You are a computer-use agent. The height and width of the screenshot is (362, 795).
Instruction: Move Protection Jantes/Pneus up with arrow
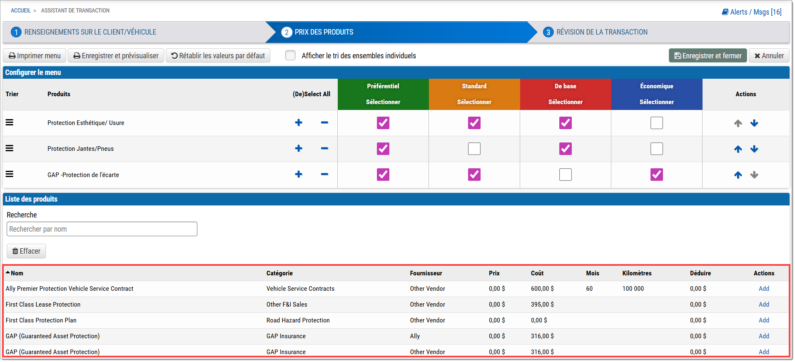click(738, 149)
